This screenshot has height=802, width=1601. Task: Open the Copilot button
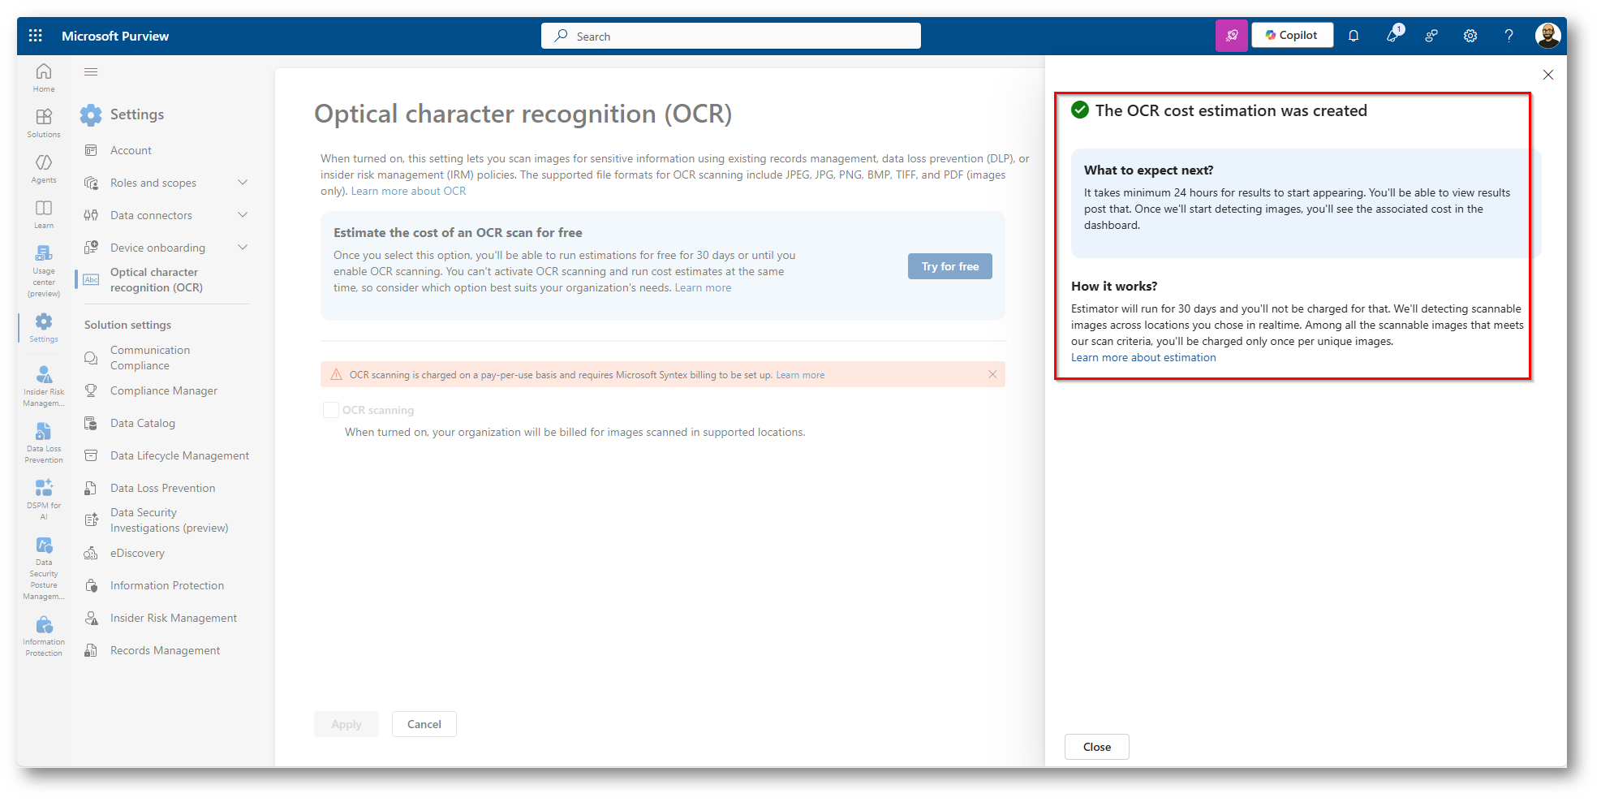(x=1292, y=35)
